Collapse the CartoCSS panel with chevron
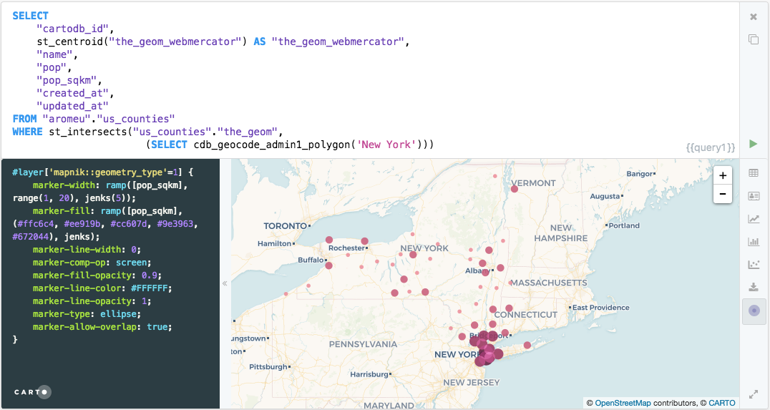Viewport: 770px width, 410px height. (x=225, y=283)
